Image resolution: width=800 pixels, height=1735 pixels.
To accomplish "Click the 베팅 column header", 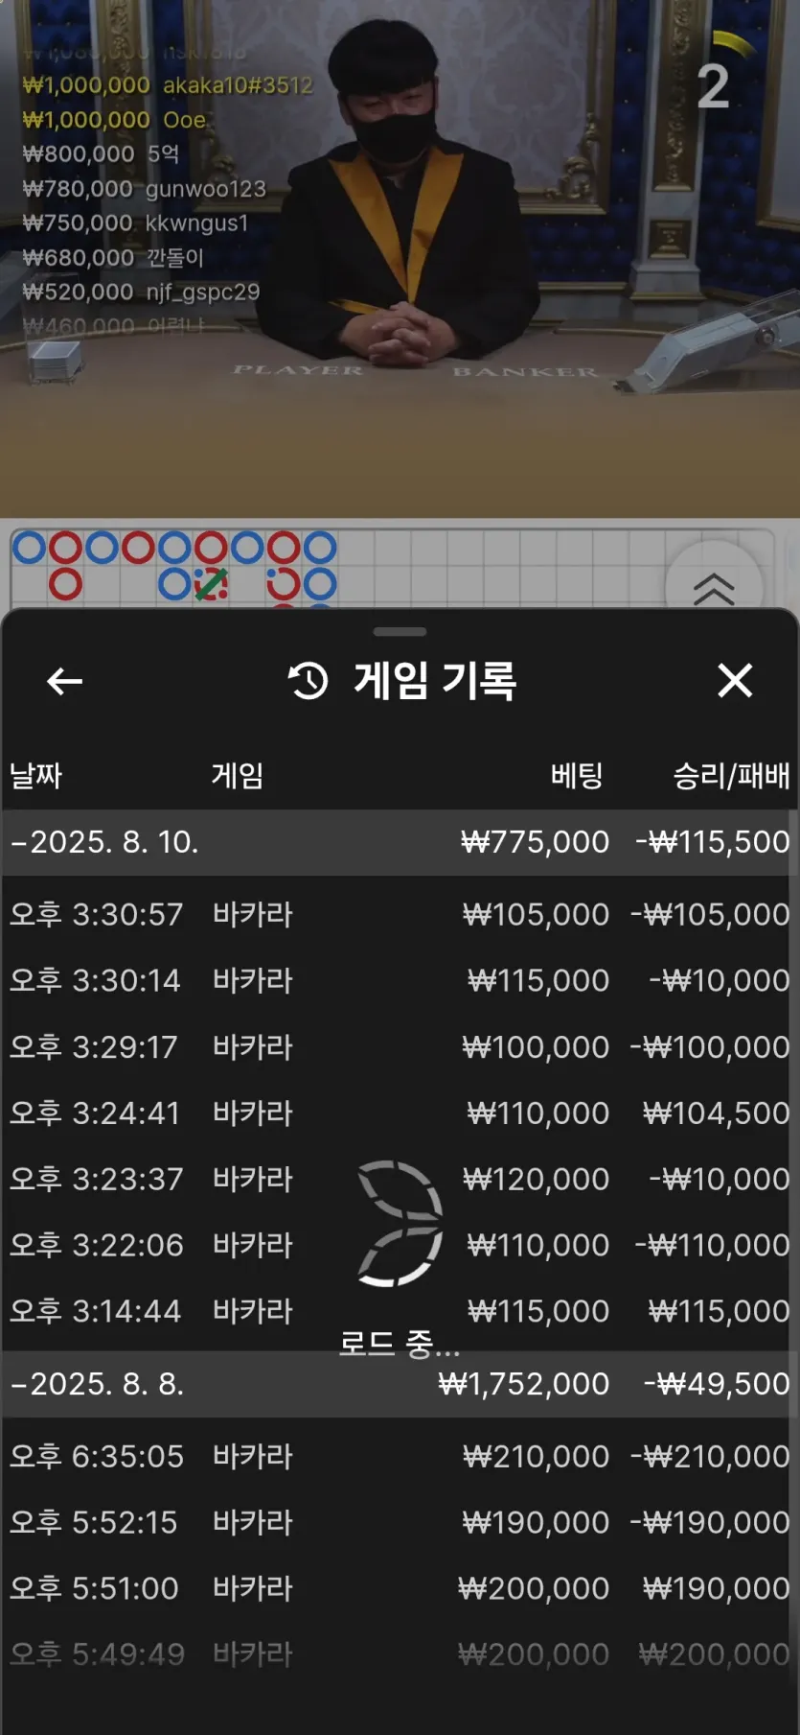I will 576,775.
